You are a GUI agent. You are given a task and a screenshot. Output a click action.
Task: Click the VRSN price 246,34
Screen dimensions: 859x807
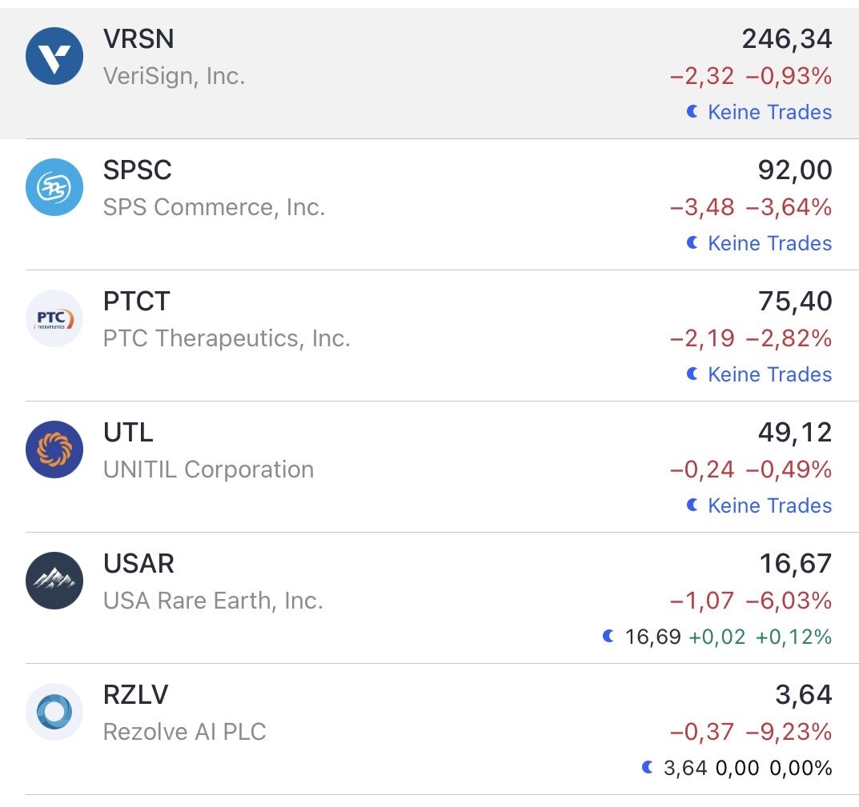786,38
